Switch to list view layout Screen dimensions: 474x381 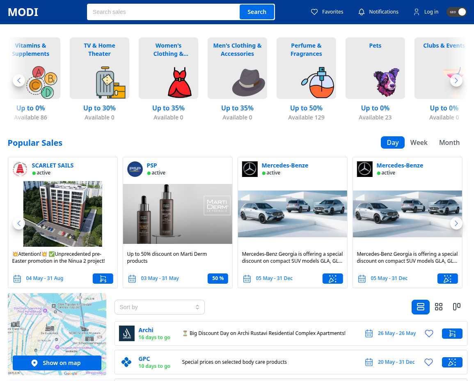point(421,307)
